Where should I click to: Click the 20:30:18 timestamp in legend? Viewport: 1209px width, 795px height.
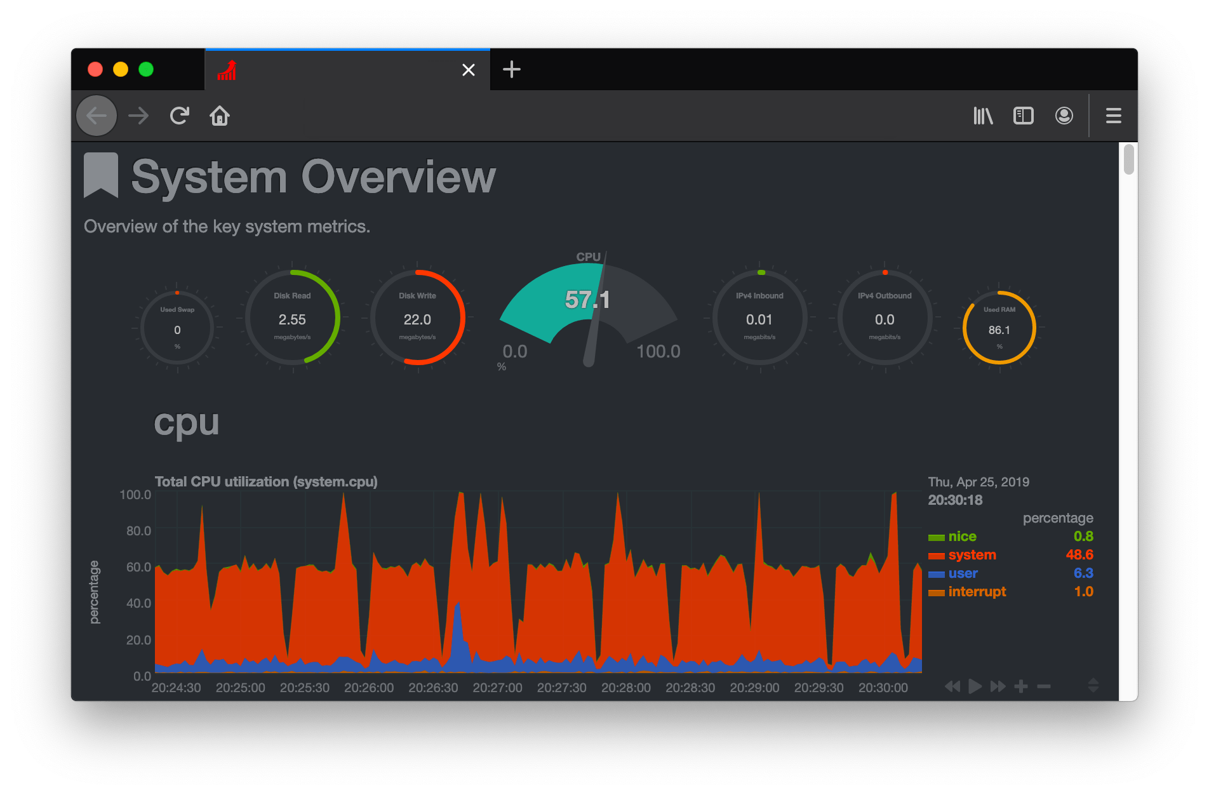[955, 500]
